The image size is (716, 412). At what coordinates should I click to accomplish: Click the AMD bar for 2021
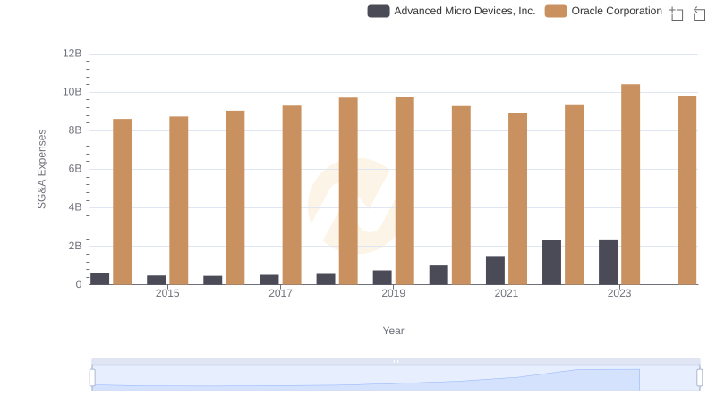point(495,271)
